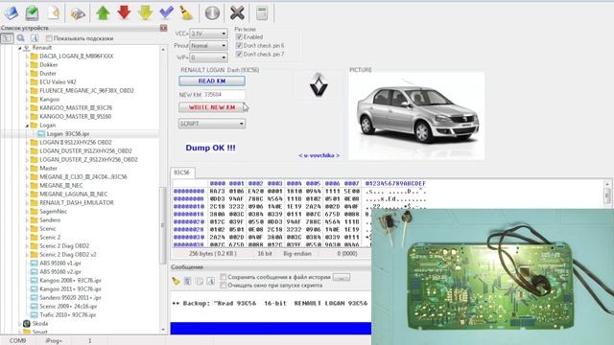Image resolution: width=614 pixels, height=345 pixels.
Task: Open Kangoo 2008+ 93C76.ipr script
Action: (70, 280)
